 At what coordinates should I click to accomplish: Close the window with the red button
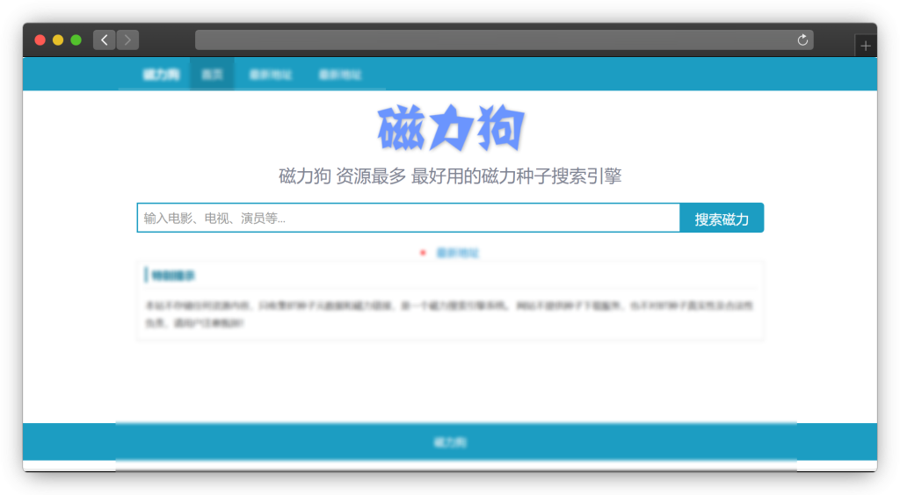click(x=40, y=40)
